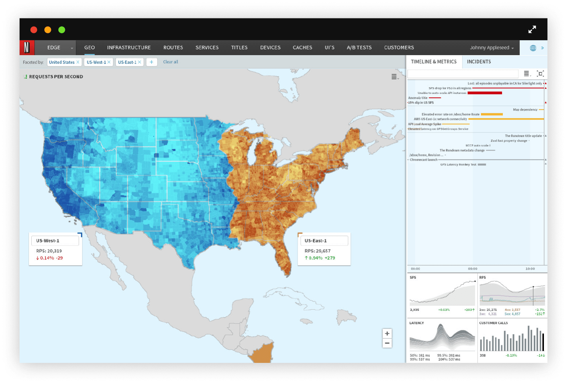Click the Requests Per Second legend icon

(x=26, y=77)
